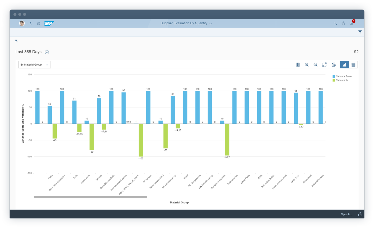This screenshot has height=228, width=374.
Task: Click the value 92 at top right
Action: [356, 52]
